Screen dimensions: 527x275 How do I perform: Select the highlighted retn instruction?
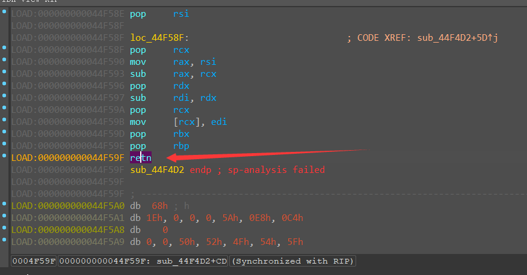click(141, 158)
